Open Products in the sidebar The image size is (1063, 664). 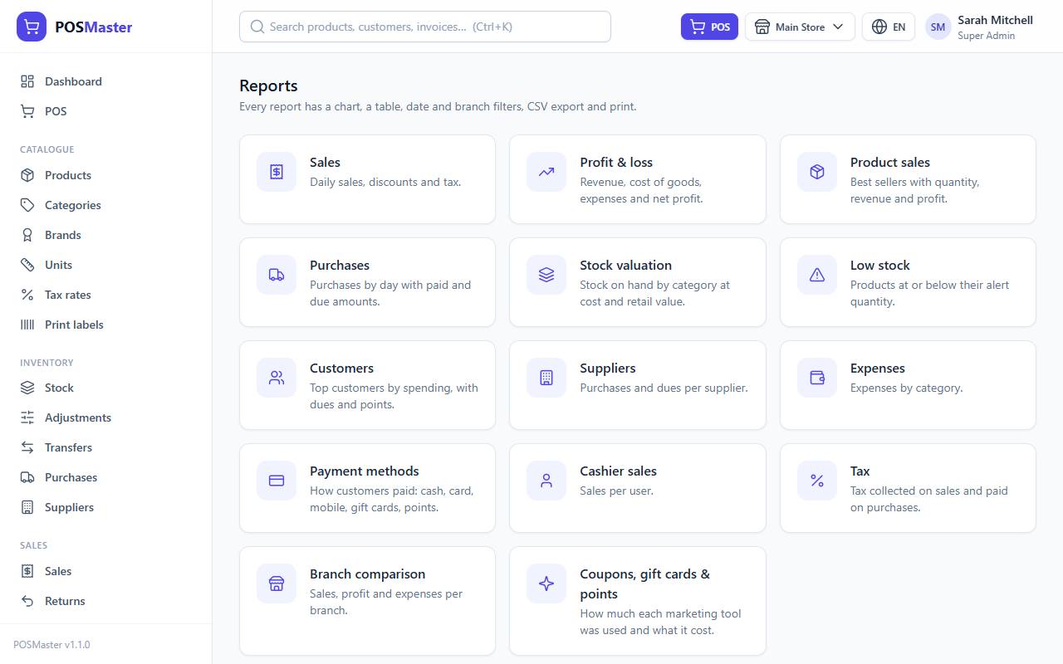point(106,175)
